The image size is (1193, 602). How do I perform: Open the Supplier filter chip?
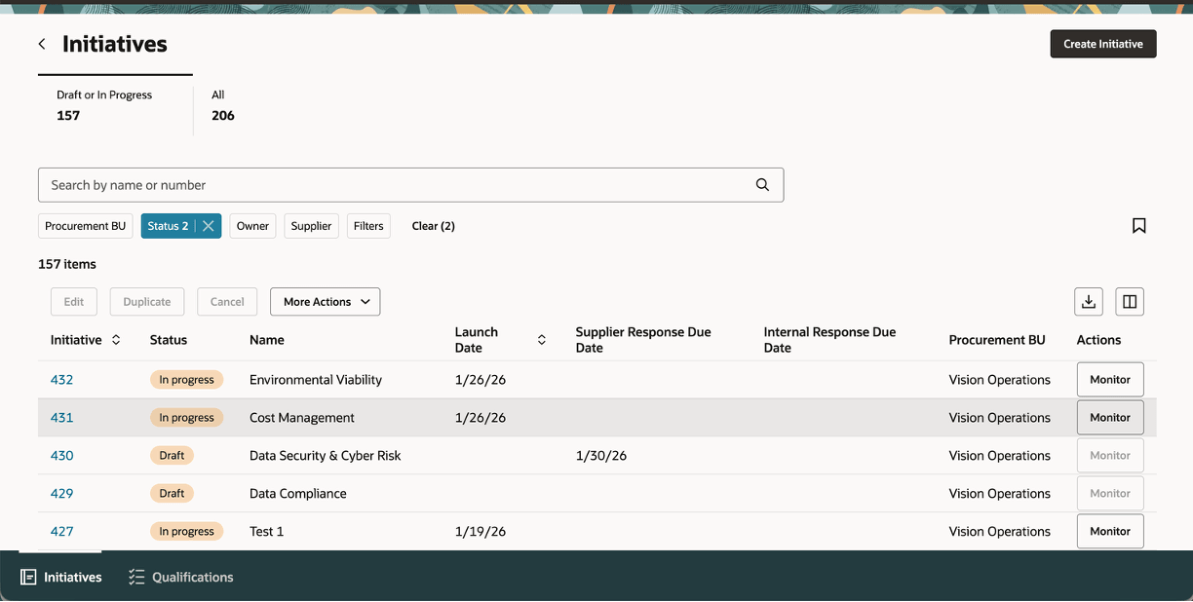coord(311,225)
